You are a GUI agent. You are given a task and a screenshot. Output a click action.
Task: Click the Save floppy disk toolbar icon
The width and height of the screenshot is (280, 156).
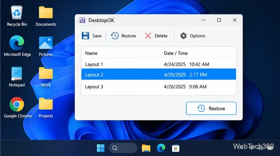point(85,36)
